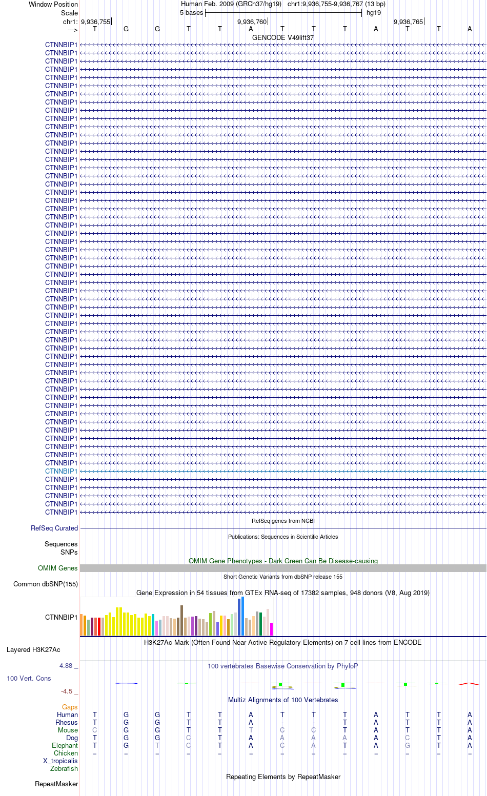The image size is (487, 796).
Task: Click the dark green bar in GTEx chart
Action: click(x=260, y=624)
